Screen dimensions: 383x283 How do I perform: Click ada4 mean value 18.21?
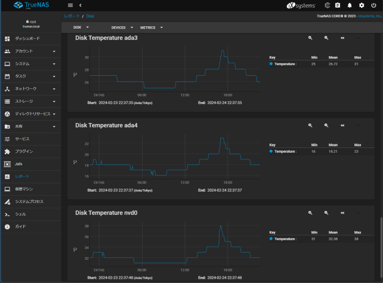point(333,152)
